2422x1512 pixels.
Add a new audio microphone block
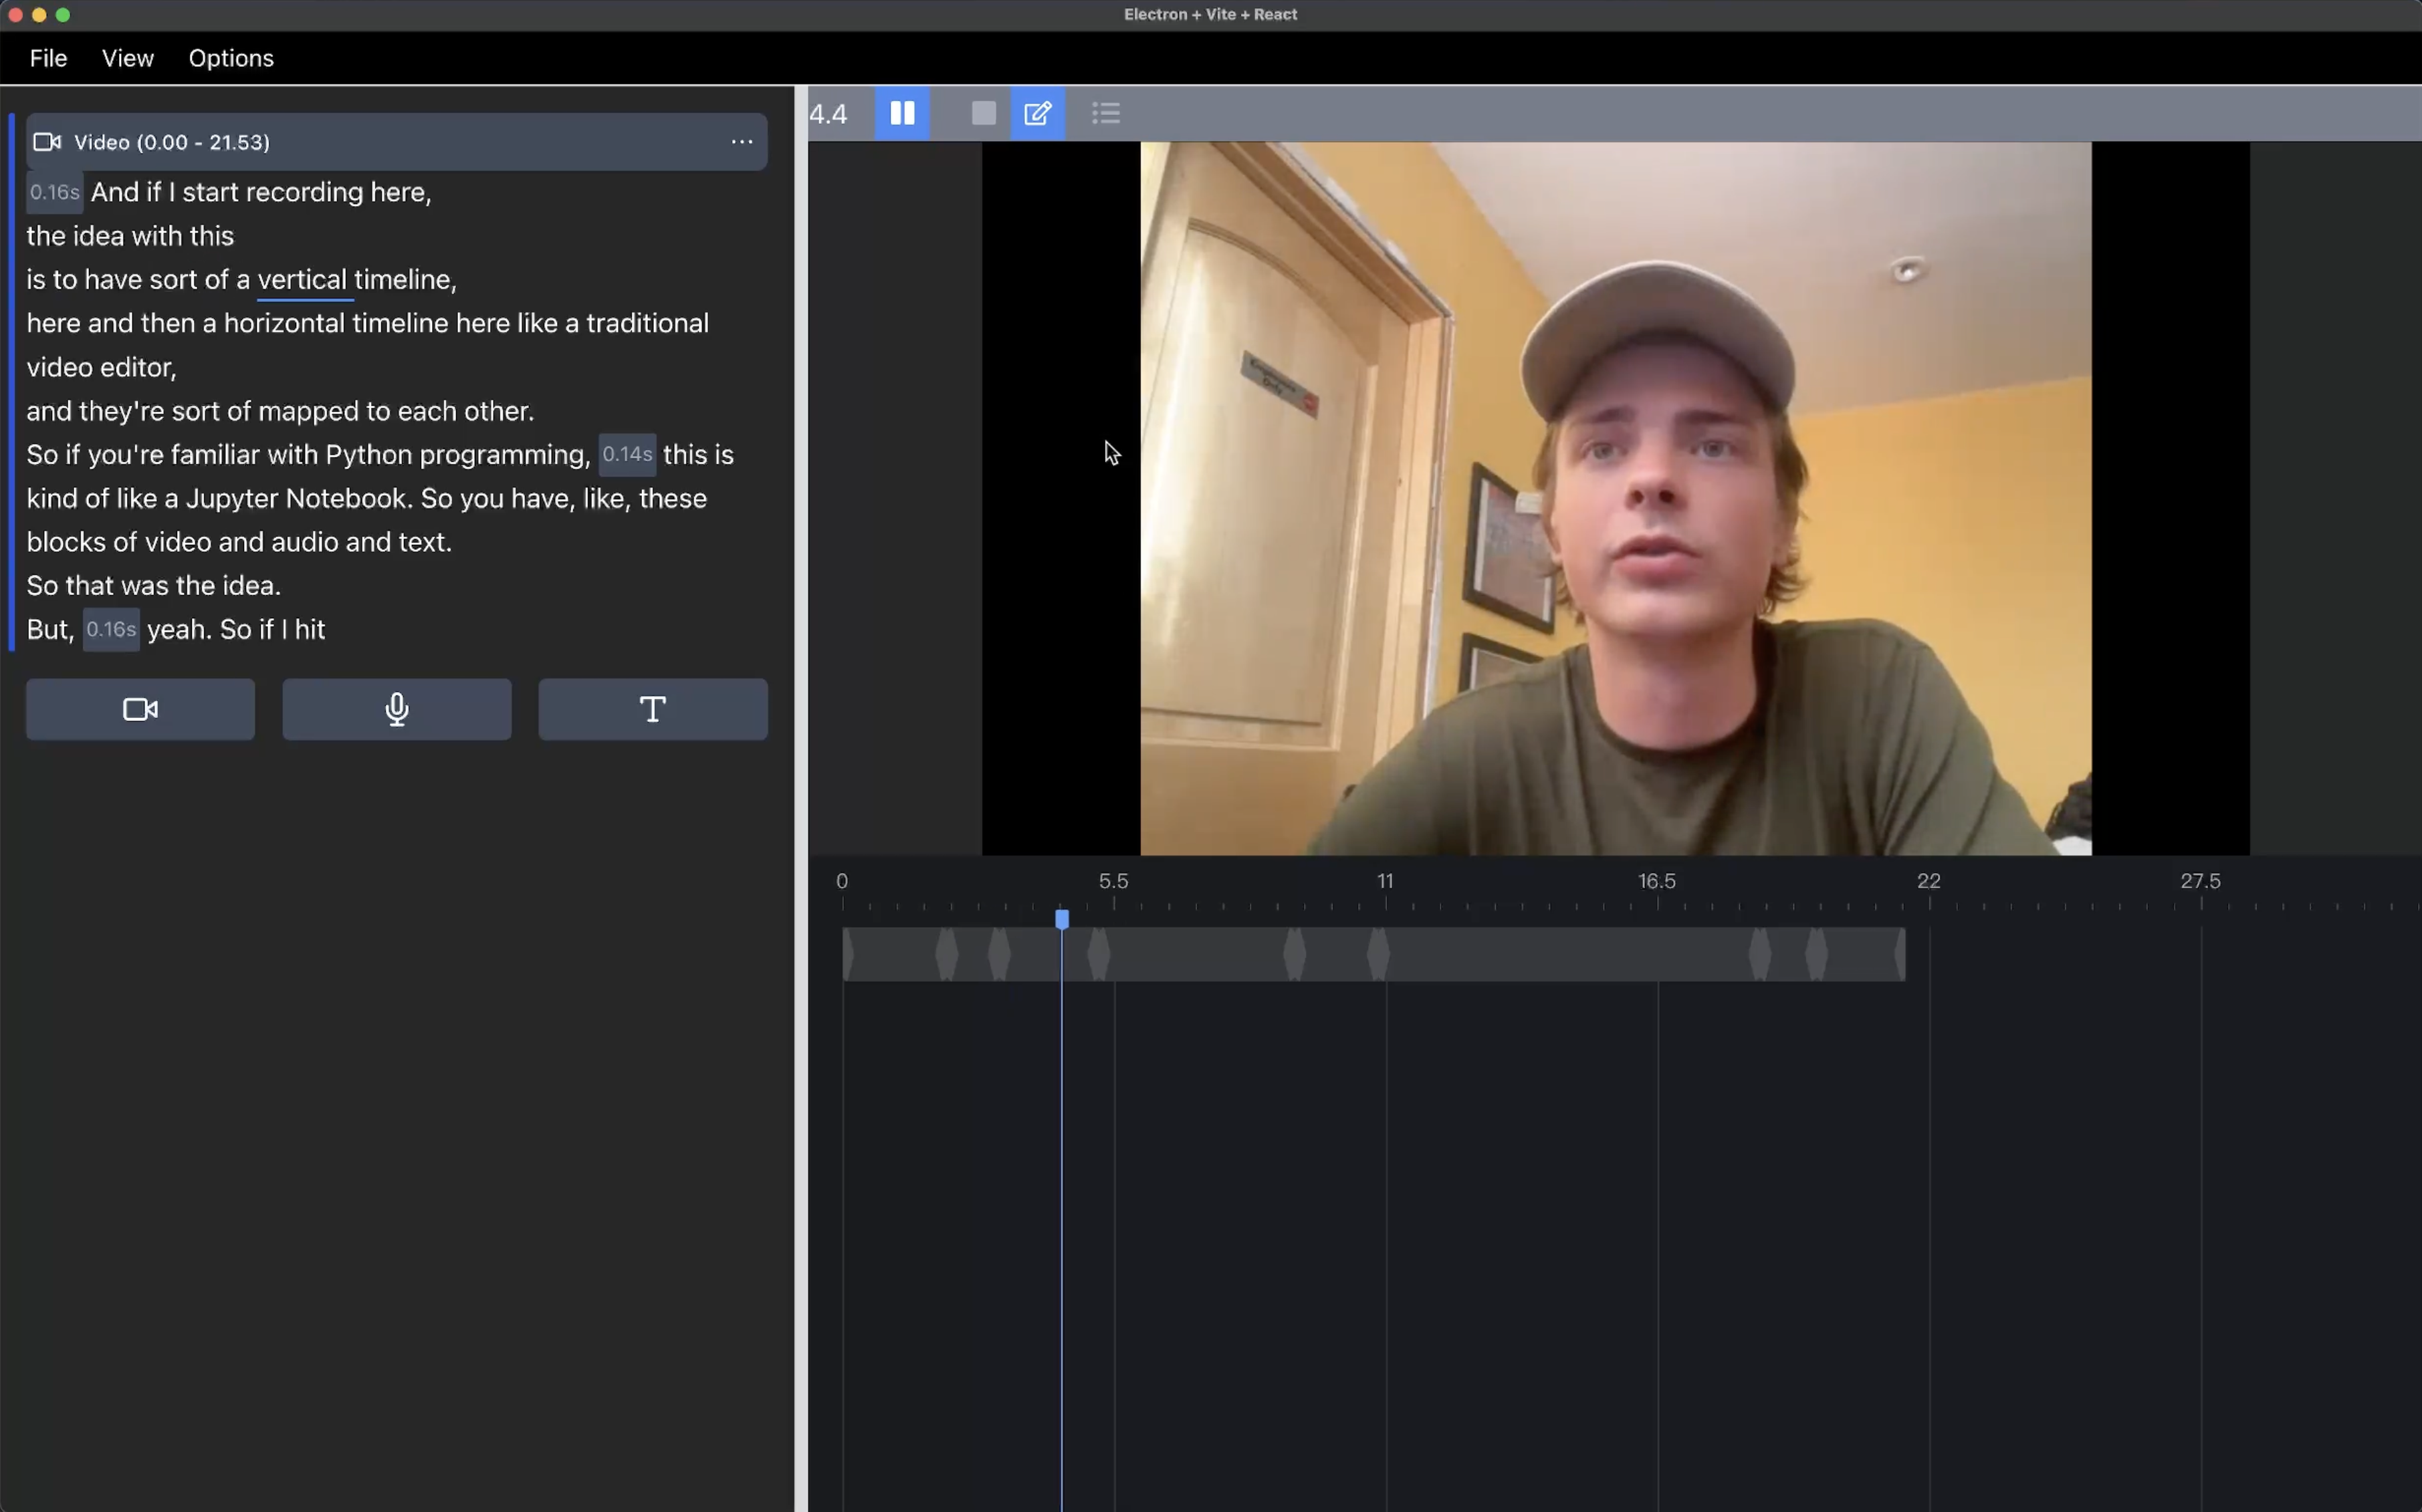point(396,709)
